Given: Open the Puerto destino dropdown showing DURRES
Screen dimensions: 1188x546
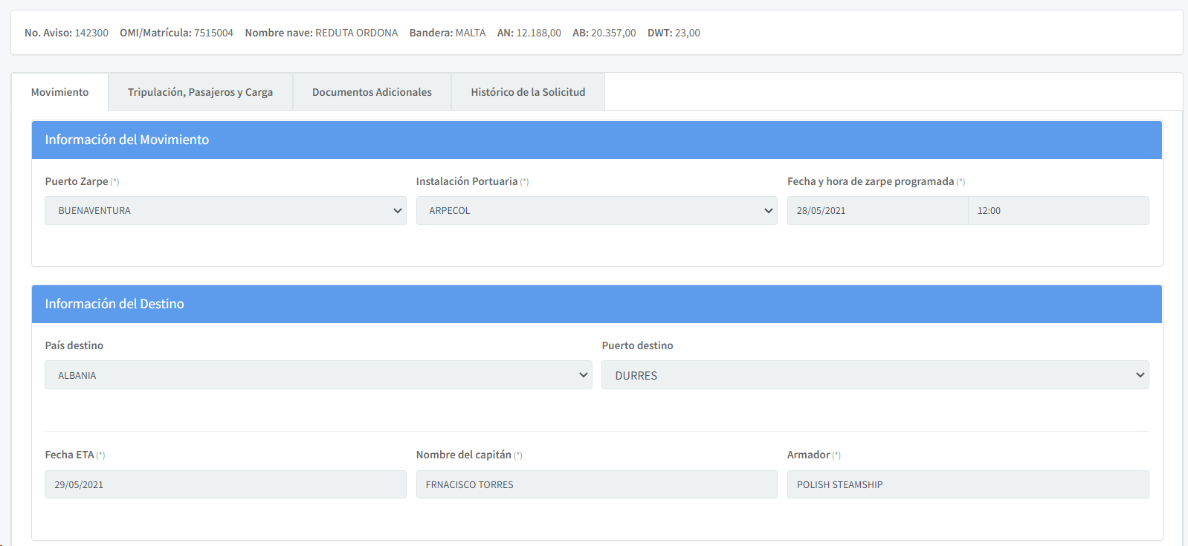Looking at the screenshot, I should (875, 375).
